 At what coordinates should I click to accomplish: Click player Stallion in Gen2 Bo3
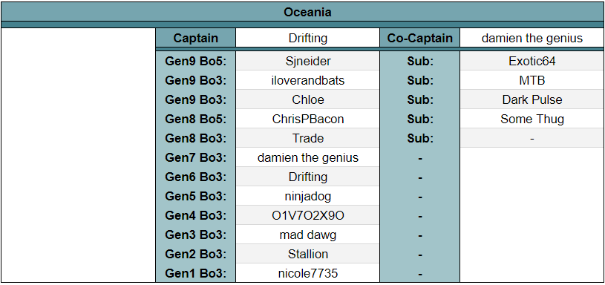[308, 254]
